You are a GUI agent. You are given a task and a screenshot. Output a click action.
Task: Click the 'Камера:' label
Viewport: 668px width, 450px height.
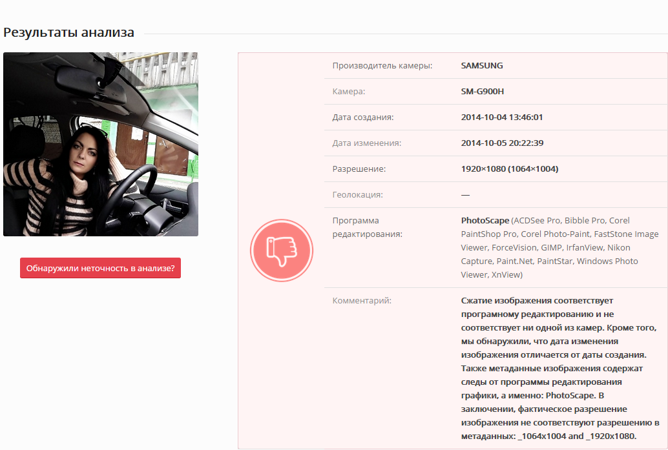[x=348, y=92]
